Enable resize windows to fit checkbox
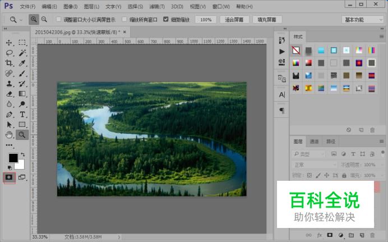The height and width of the screenshot is (242, 388). 59,19
